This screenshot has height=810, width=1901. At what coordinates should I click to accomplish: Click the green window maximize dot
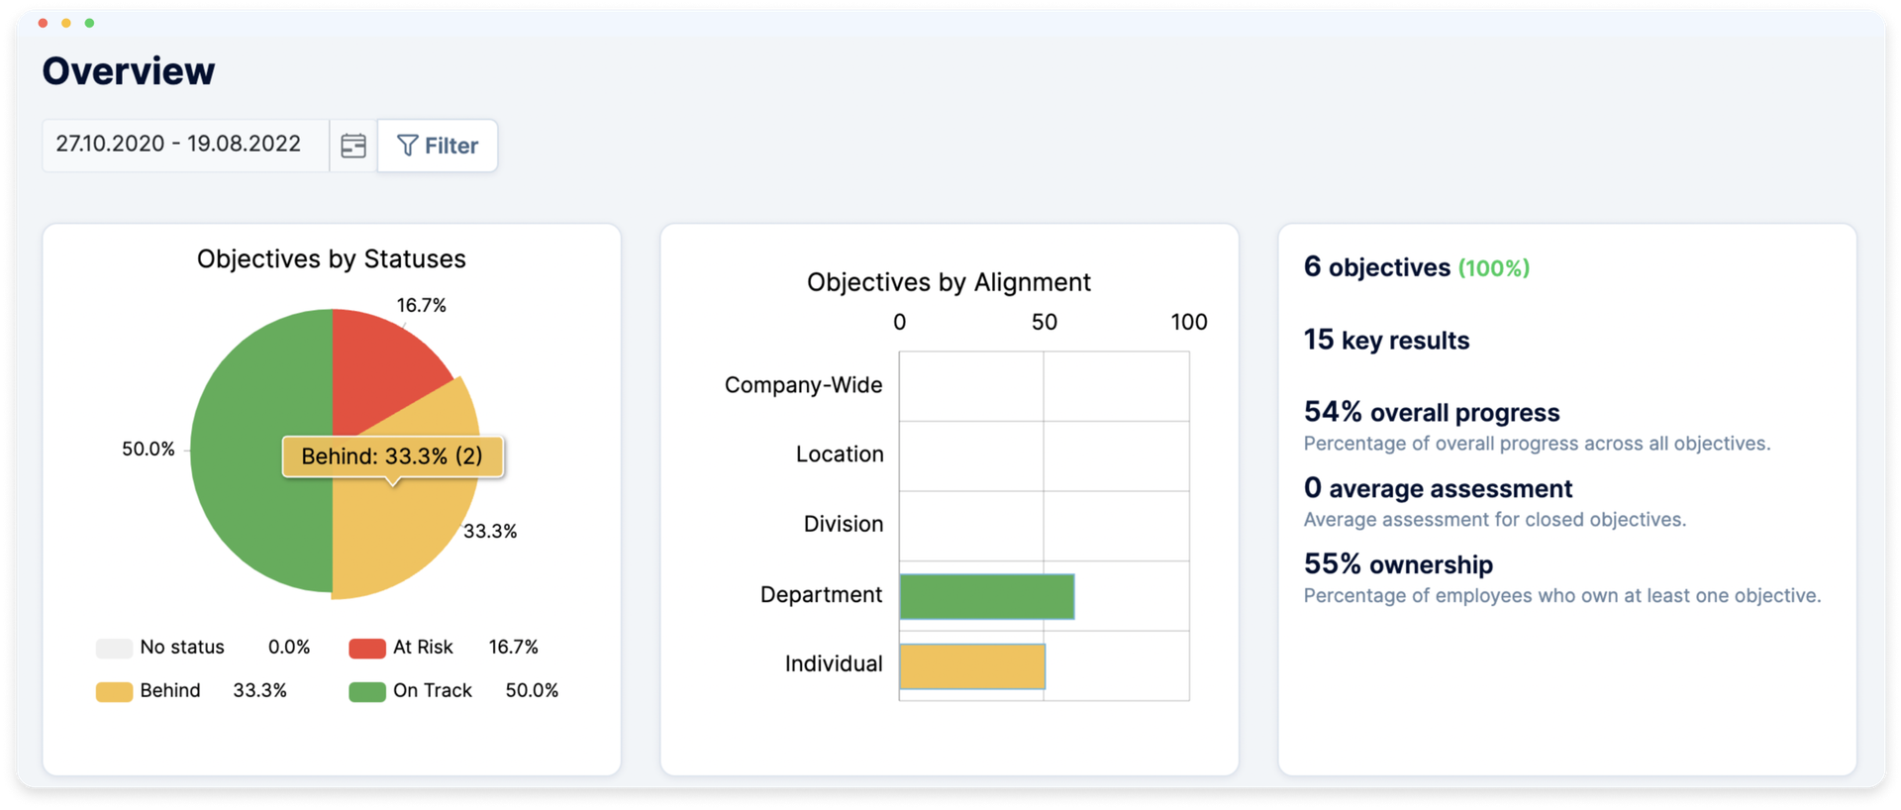[89, 23]
